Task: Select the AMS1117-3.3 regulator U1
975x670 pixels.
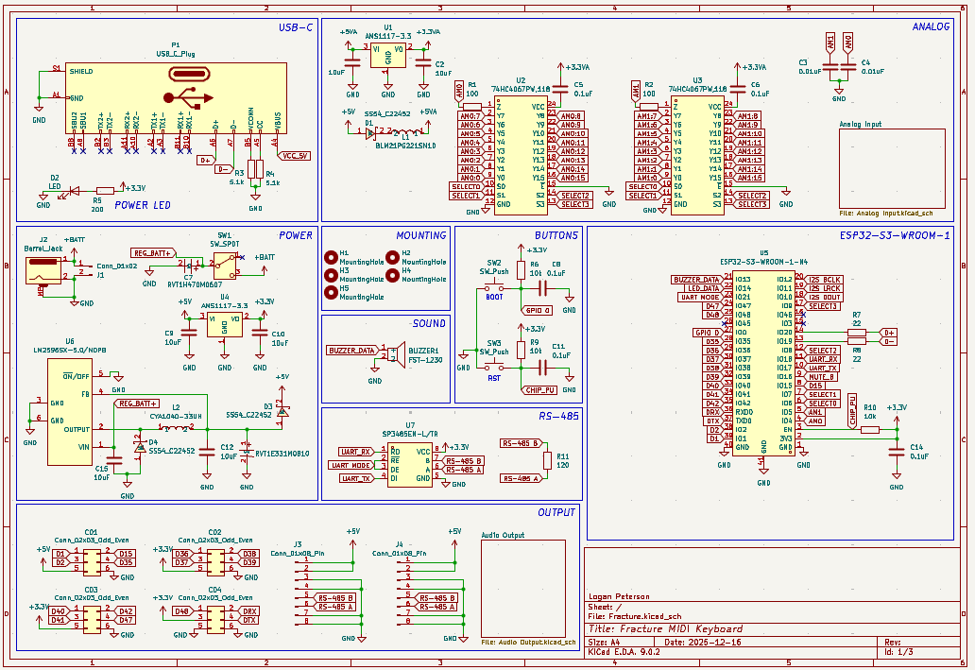Action: coord(387,55)
